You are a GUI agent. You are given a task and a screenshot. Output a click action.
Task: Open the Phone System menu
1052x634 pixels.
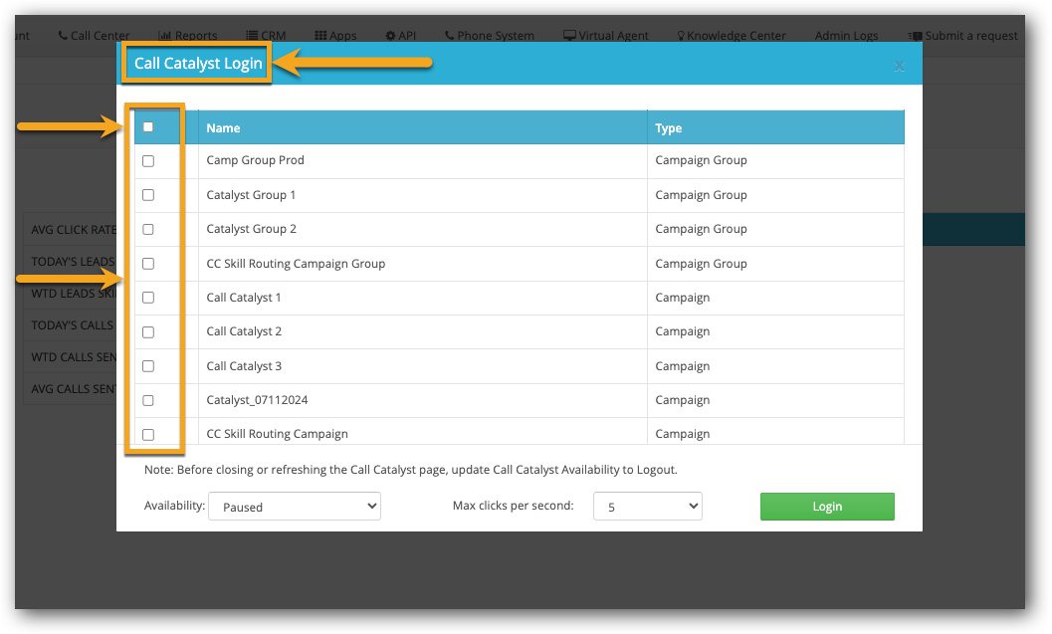[489, 36]
